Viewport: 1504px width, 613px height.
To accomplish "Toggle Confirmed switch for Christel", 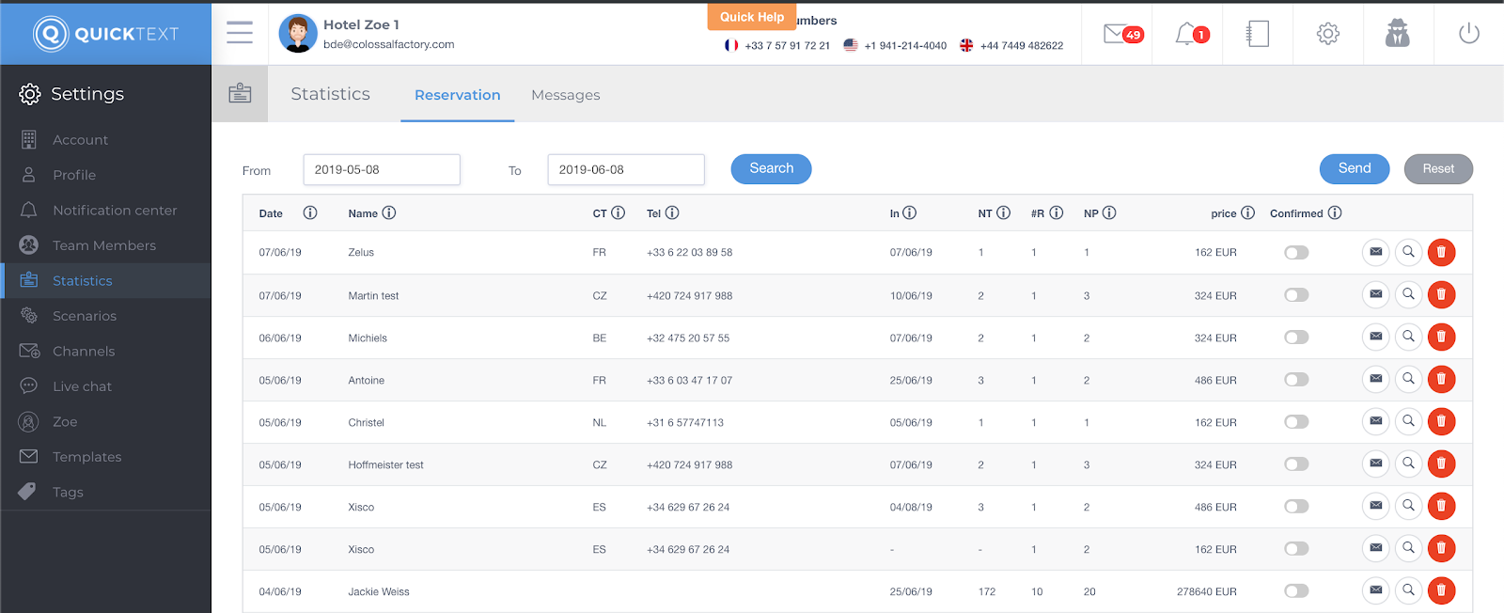I will [1296, 422].
